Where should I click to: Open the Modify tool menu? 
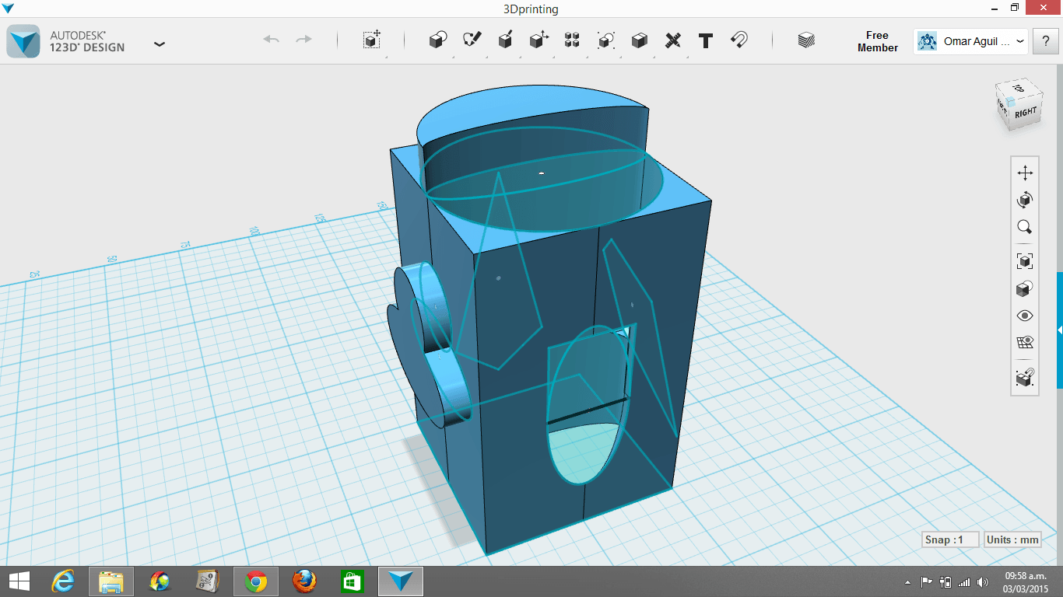[x=539, y=40]
